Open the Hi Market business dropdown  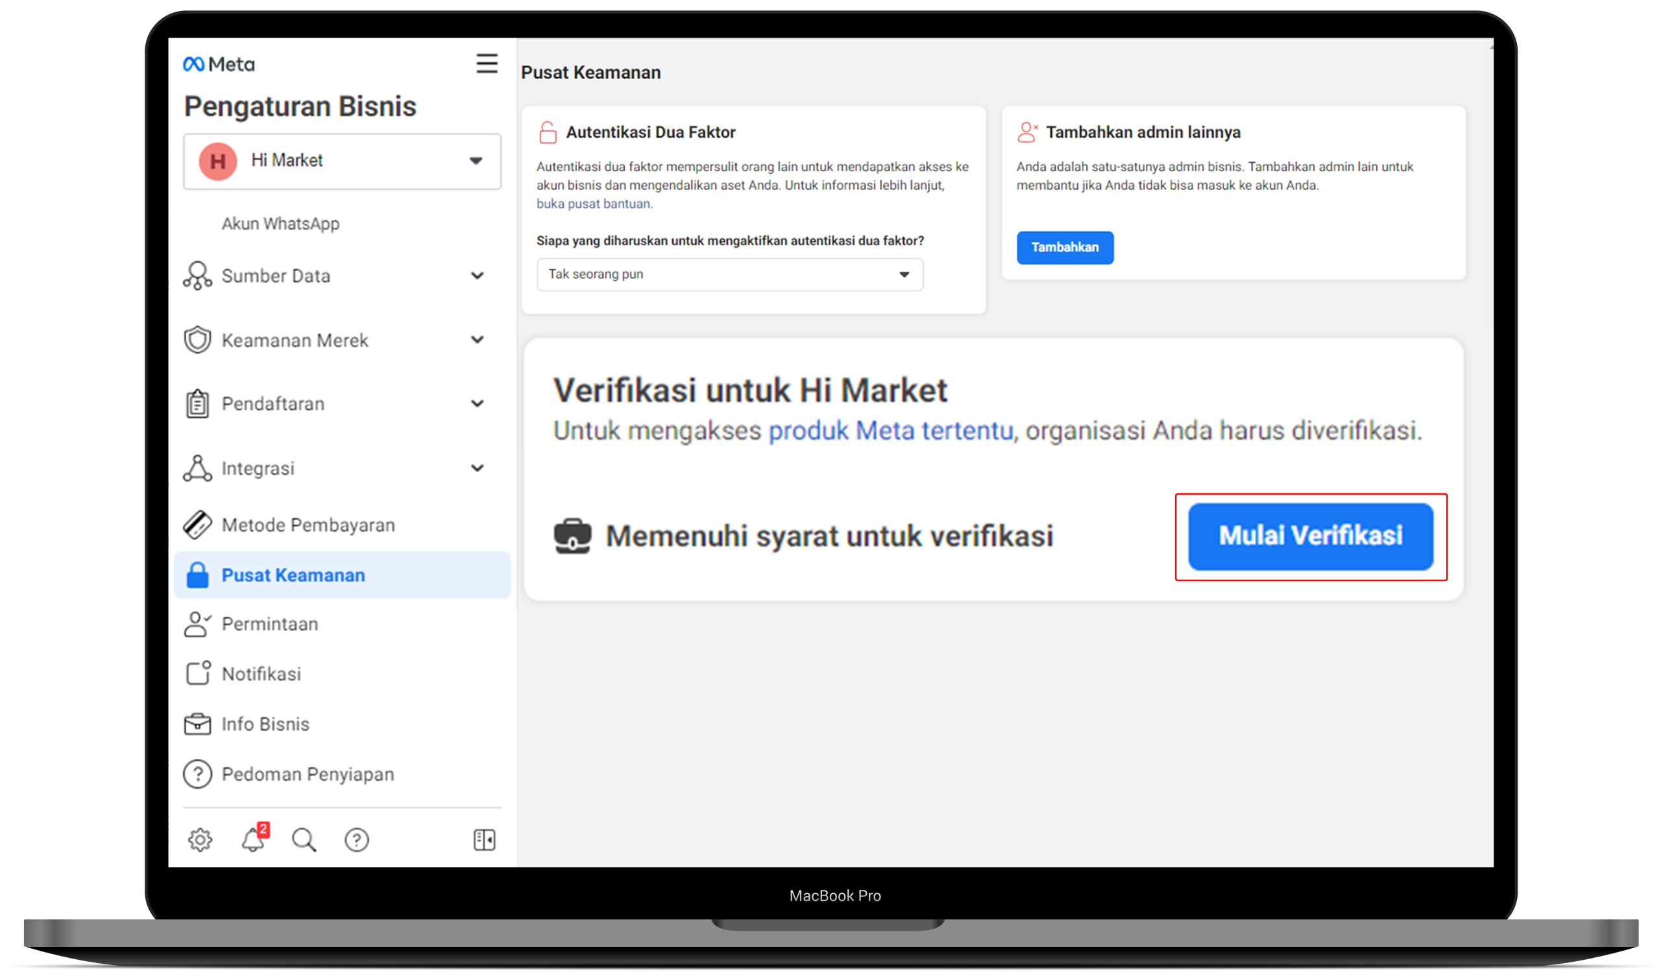[x=342, y=161]
